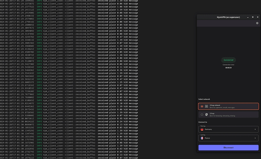Viewport: 261px width, 159px height.
Task: Expand the arrow next to Germany
Action: (x=255, y=129)
